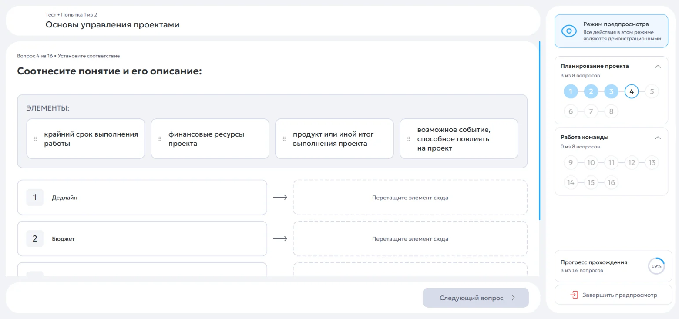Select the 'финансовые ресурсы проекта' card
This screenshot has height=319, width=679.
(210, 139)
